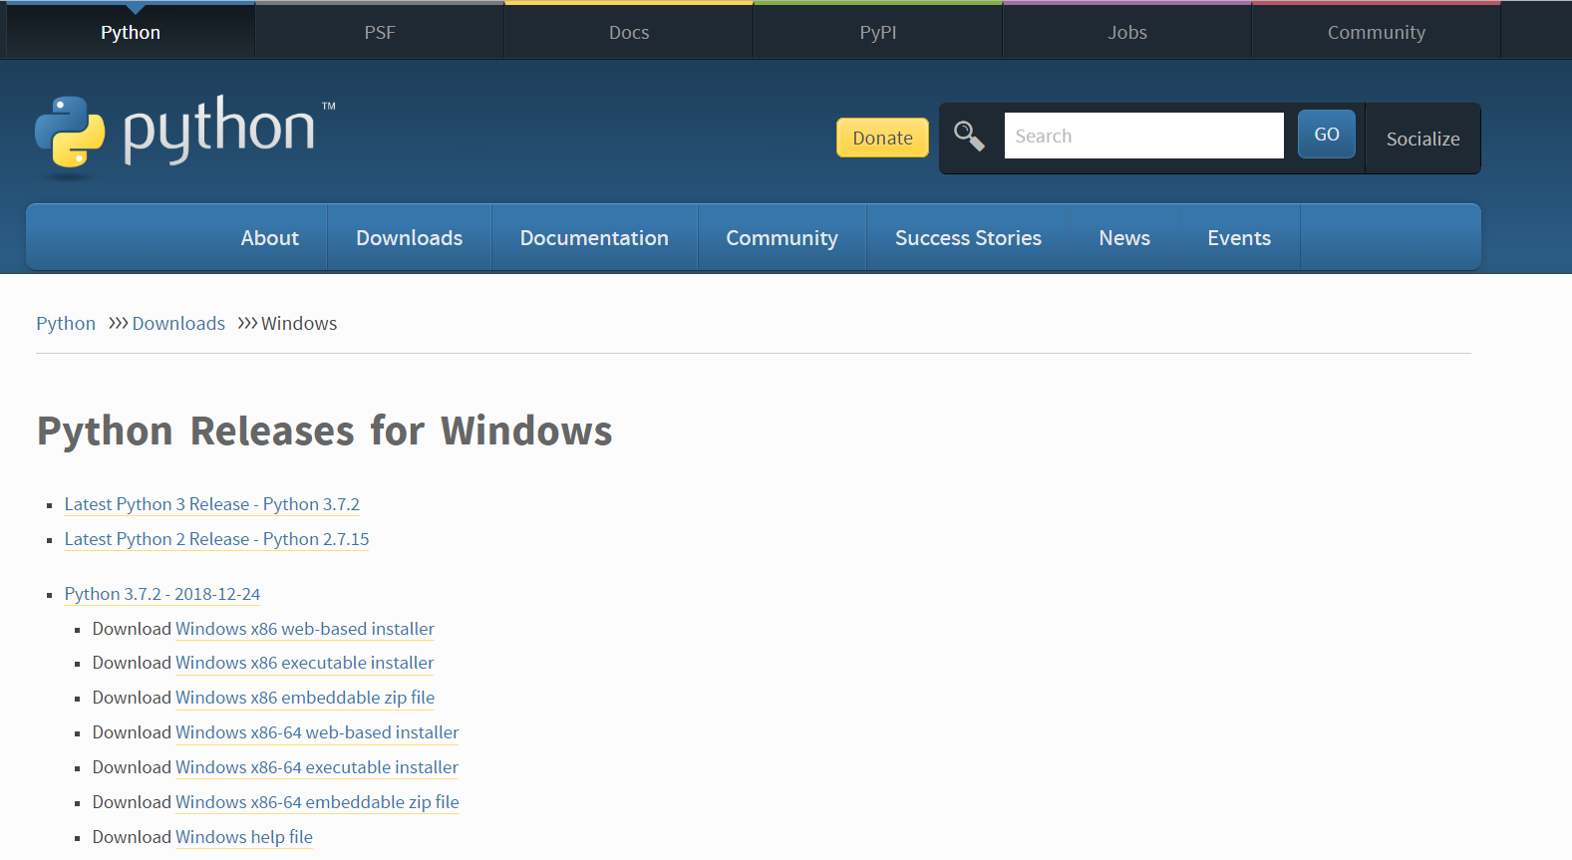The width and height of the screenshot is (1572, 860).
Task: Download Windows x86 embeddable zip file
Action: (305, 698)
